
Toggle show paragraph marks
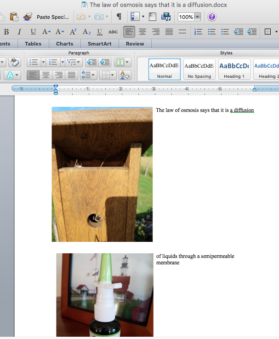pyautogui.click(x=119, y=17)
